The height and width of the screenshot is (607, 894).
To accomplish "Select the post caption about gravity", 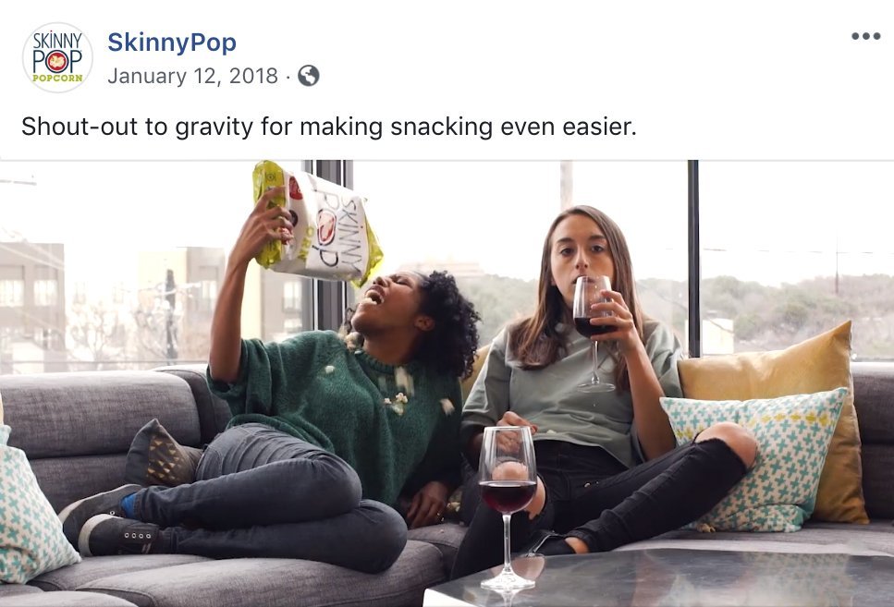I will (x=328, y=127).
